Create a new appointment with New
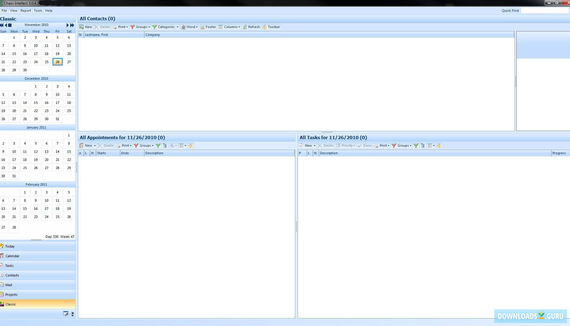Screen dimensions: 570x326 [86, 145]
